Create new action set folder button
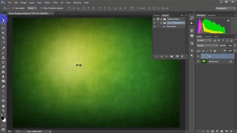This screenshot has height=133, width=237. tap(171, 57)
